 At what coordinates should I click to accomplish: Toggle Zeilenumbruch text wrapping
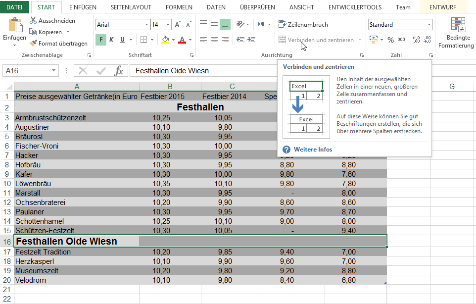(303, 24)
